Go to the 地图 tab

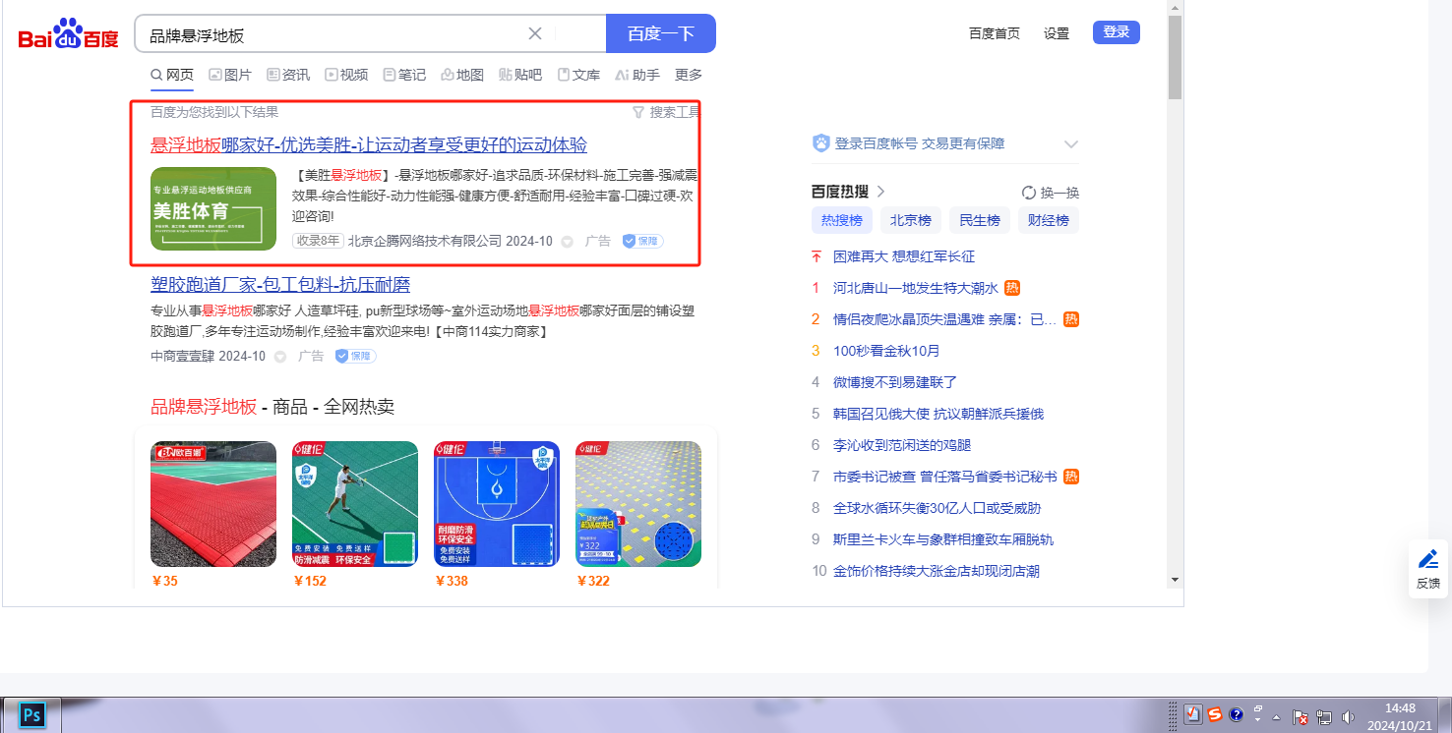pyautogui.click(x=462, y=75)
